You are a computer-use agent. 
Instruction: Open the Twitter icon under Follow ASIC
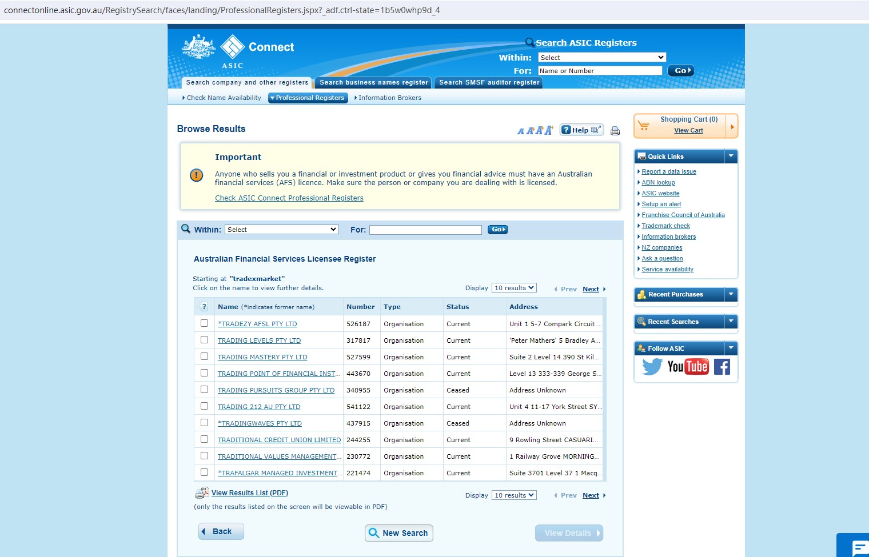tap(652, 367)
